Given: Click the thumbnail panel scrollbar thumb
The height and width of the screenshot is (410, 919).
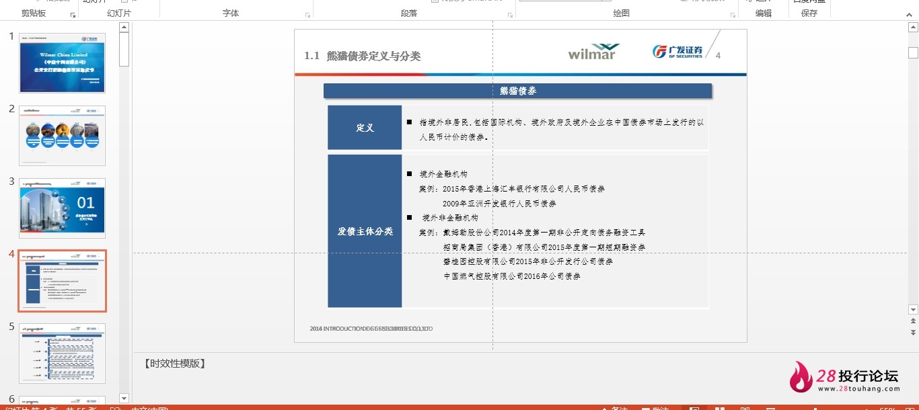Looking at the screenshot, I should (124, 49).
